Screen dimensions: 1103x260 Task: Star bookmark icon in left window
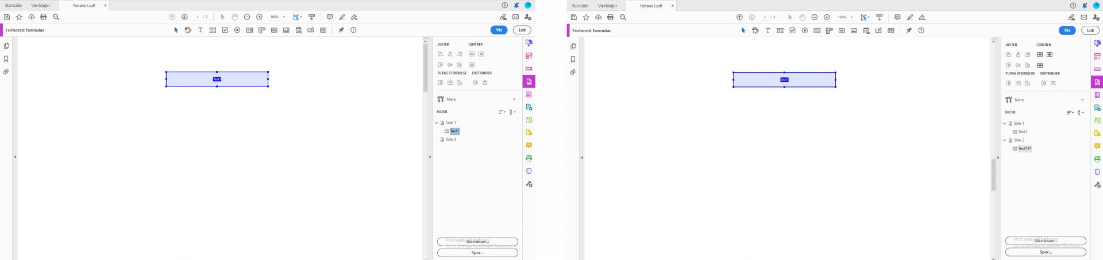[x=19, y=17]
